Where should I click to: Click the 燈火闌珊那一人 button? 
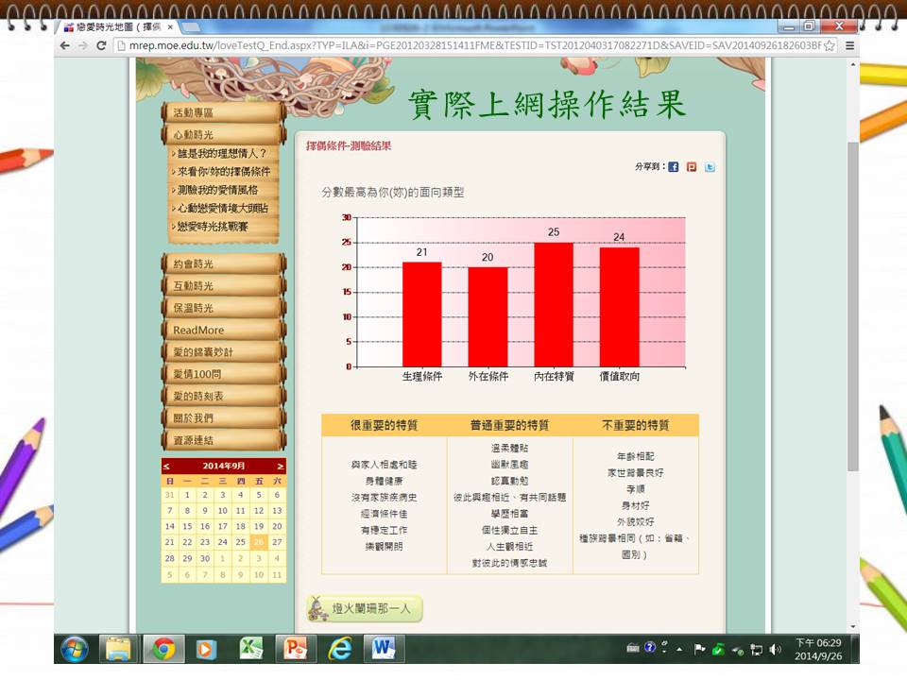coord(365,609)
